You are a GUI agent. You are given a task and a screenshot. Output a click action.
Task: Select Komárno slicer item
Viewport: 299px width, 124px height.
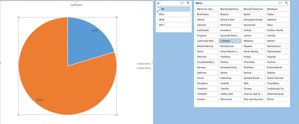230,30
